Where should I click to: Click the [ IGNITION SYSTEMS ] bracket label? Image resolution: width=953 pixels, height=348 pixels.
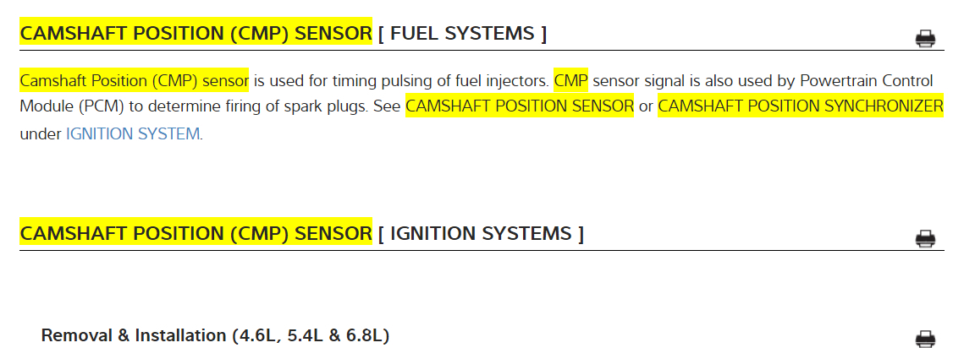coord(481,233)
